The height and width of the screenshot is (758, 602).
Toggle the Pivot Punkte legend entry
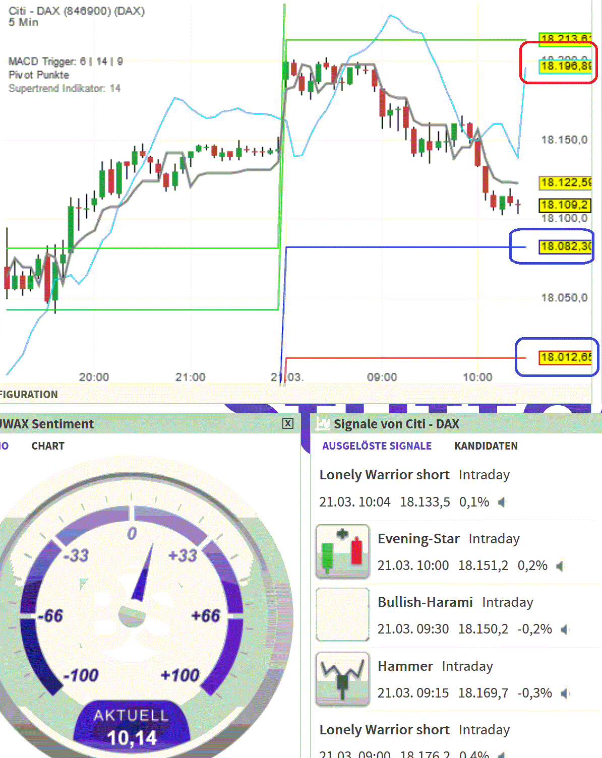point(39,75)
